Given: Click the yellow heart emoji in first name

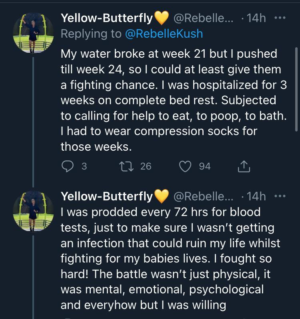Looking at the screenshot, I should [x=162, y=18].
